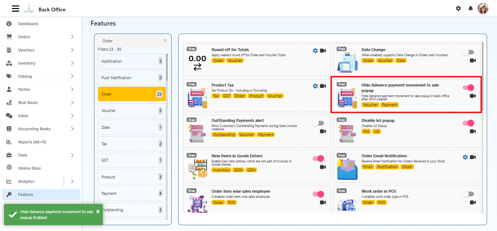
Task: Go to Online-Store in sidebar
Action: (29, 168)
